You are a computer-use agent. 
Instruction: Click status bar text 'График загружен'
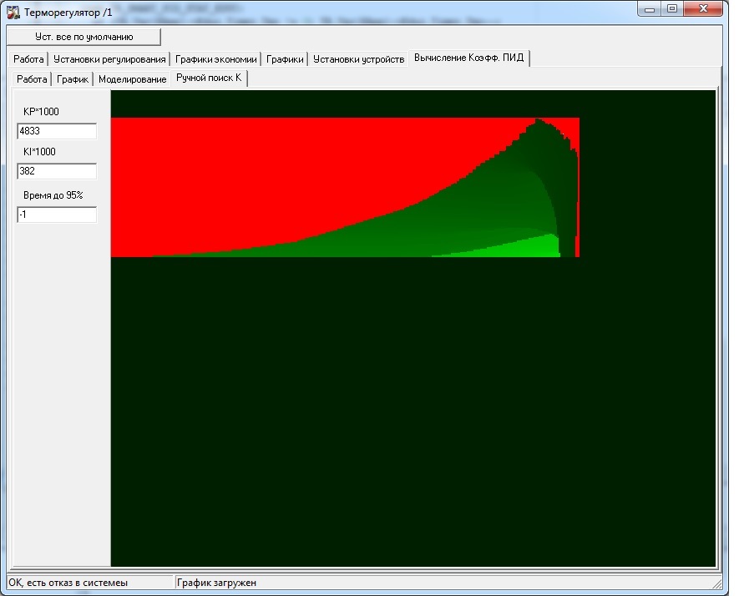[216, 583]
